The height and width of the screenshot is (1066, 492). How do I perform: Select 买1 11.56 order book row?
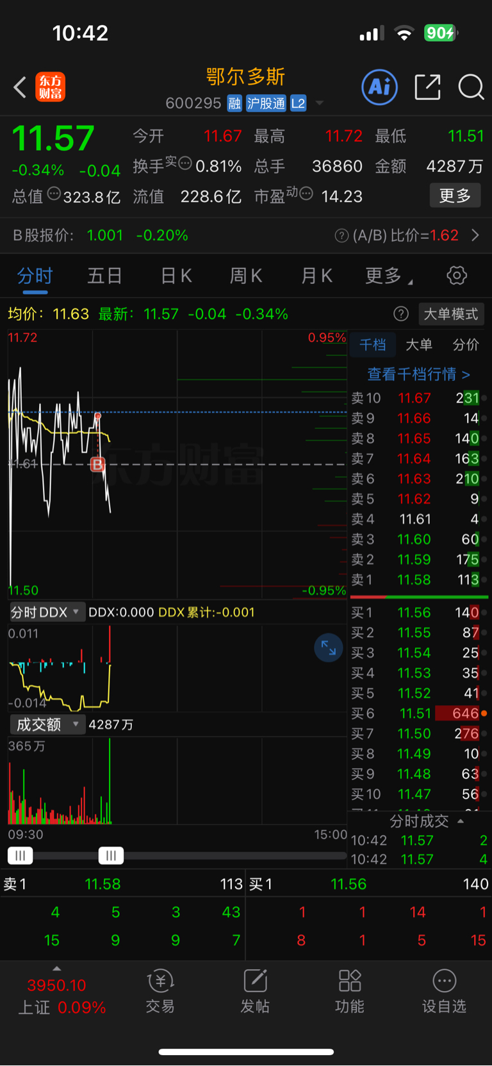(x=419, y=613)
